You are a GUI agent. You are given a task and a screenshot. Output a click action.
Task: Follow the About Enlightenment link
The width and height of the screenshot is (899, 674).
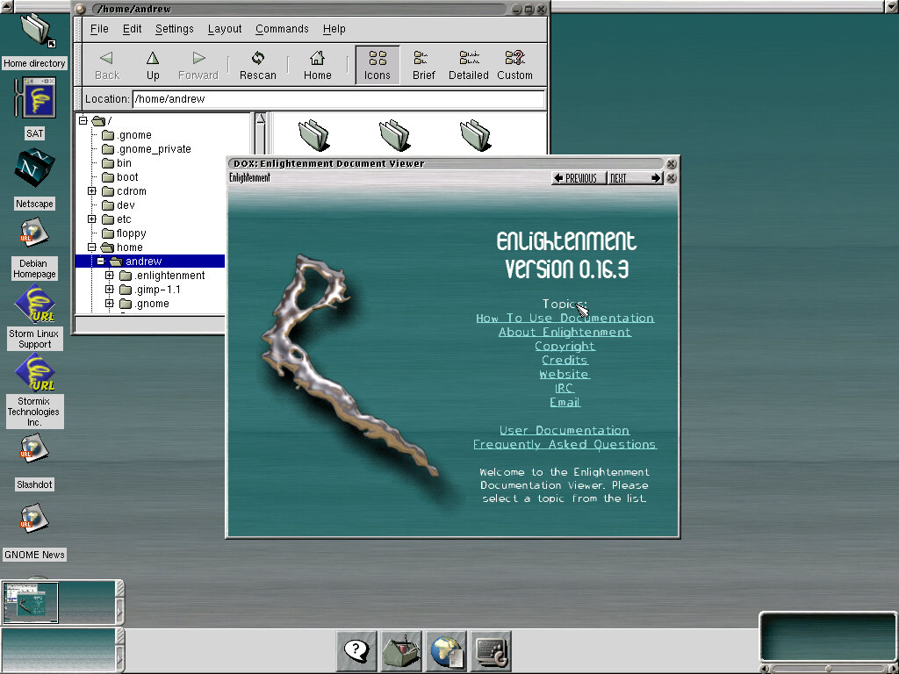pyautogui.click(x=565, y=333)
